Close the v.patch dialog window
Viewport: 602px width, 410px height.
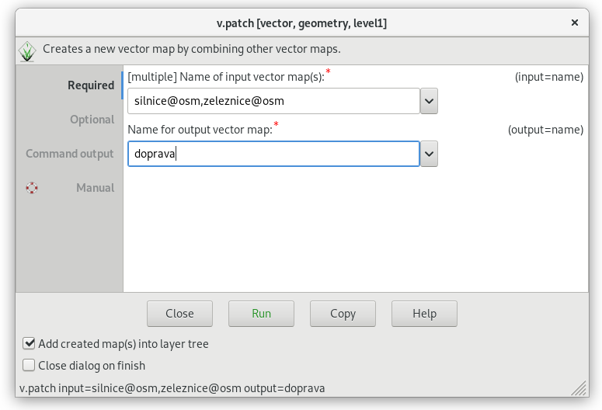(574, 23)
